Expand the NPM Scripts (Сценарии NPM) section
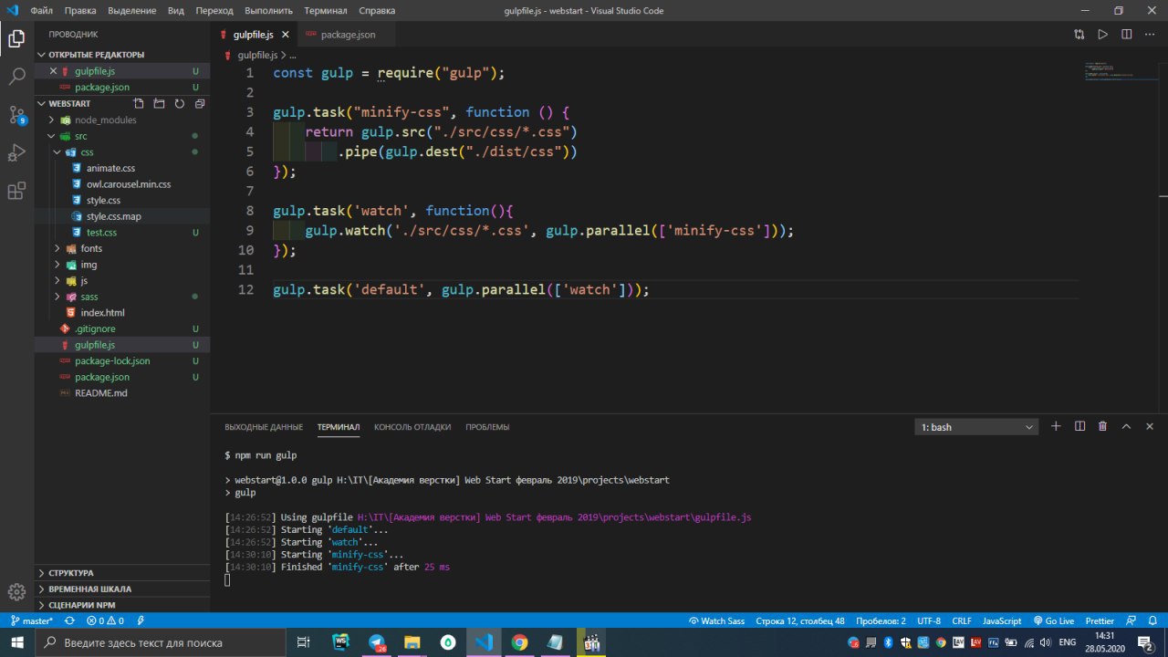Viewport: 1168px width, 657px height. coord(122,605)
